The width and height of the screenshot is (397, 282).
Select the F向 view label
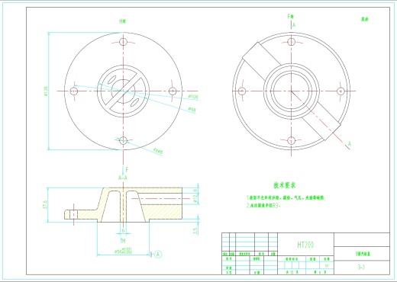point(290,17)
